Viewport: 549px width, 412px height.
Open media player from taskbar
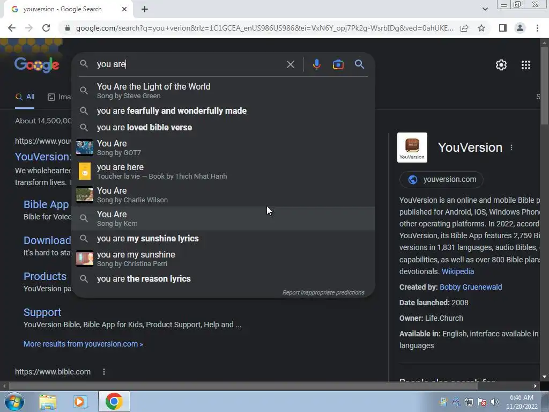tap(80, 402)
